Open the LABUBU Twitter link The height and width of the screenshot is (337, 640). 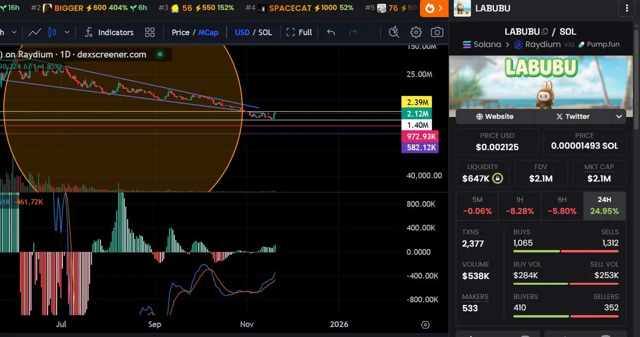[573, 116]
